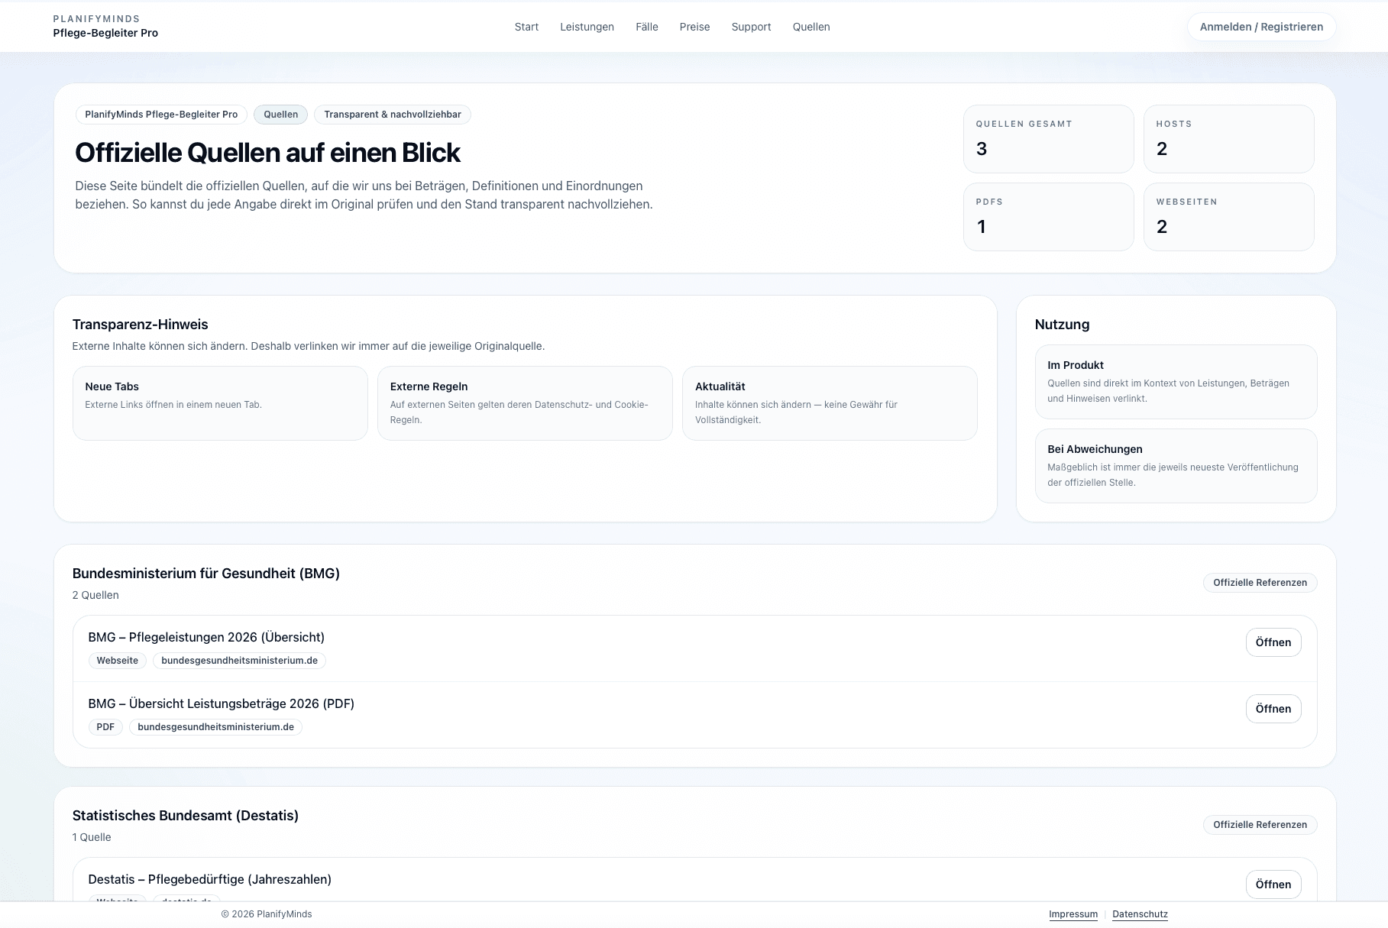Click the PDFs count card
Image resolution: width=1388 pixels, height=928 pixels.
(x=1048, y=217)
